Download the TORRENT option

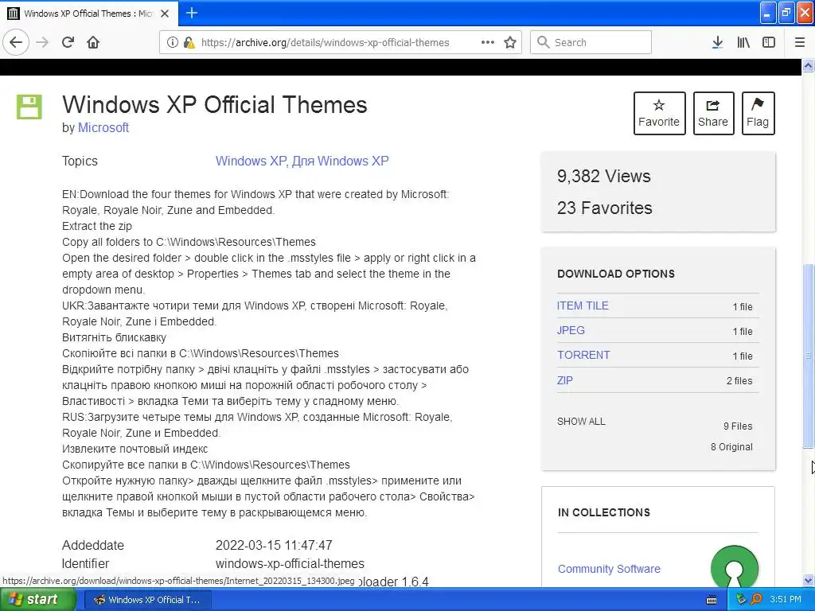pos(583,355)
